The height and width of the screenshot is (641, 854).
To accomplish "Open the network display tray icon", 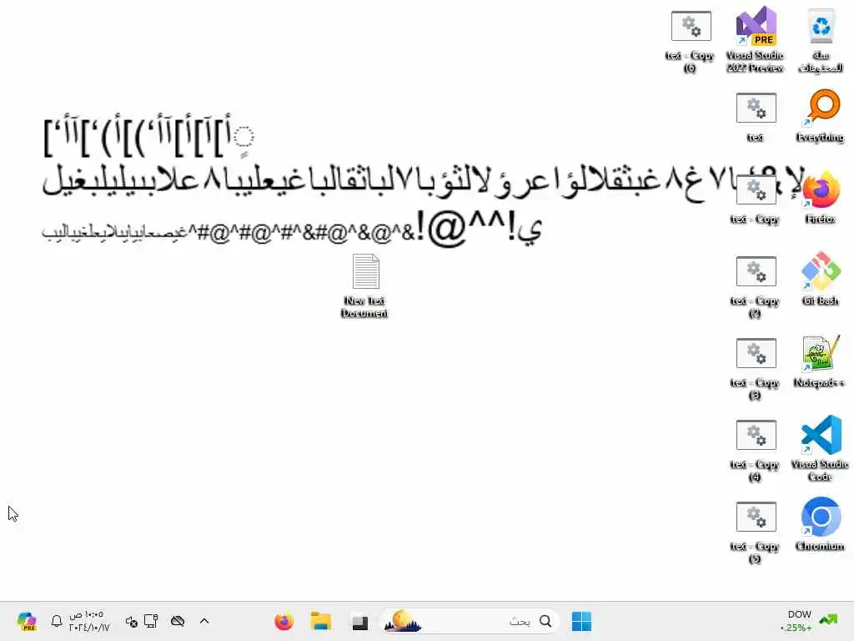I will [x=151, y=621].
